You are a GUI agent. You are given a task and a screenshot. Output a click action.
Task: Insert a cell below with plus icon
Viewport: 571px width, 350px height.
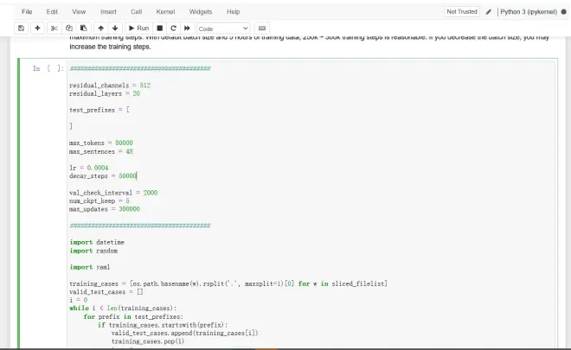coord(37,28)
